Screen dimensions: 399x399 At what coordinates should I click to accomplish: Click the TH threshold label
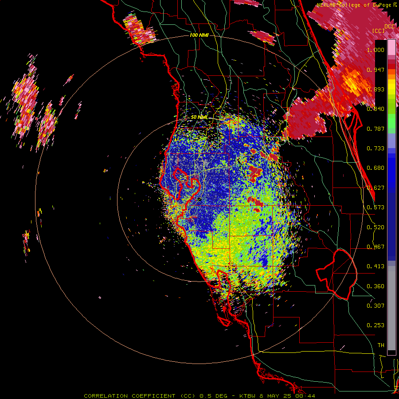[x=381, y=345]
